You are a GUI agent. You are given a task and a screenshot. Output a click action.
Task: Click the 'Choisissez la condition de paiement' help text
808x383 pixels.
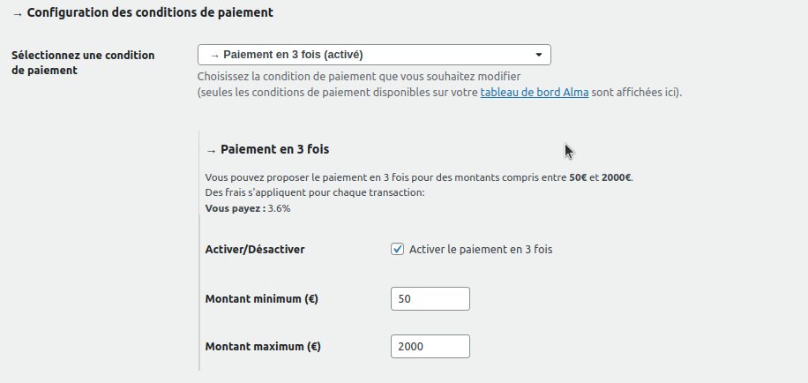tap(359, 77)
